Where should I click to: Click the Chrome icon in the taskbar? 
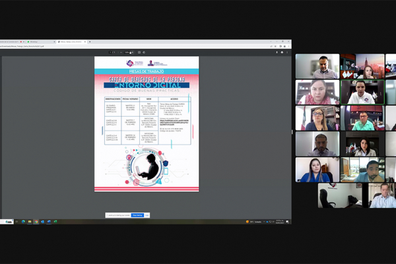[36, 222]
